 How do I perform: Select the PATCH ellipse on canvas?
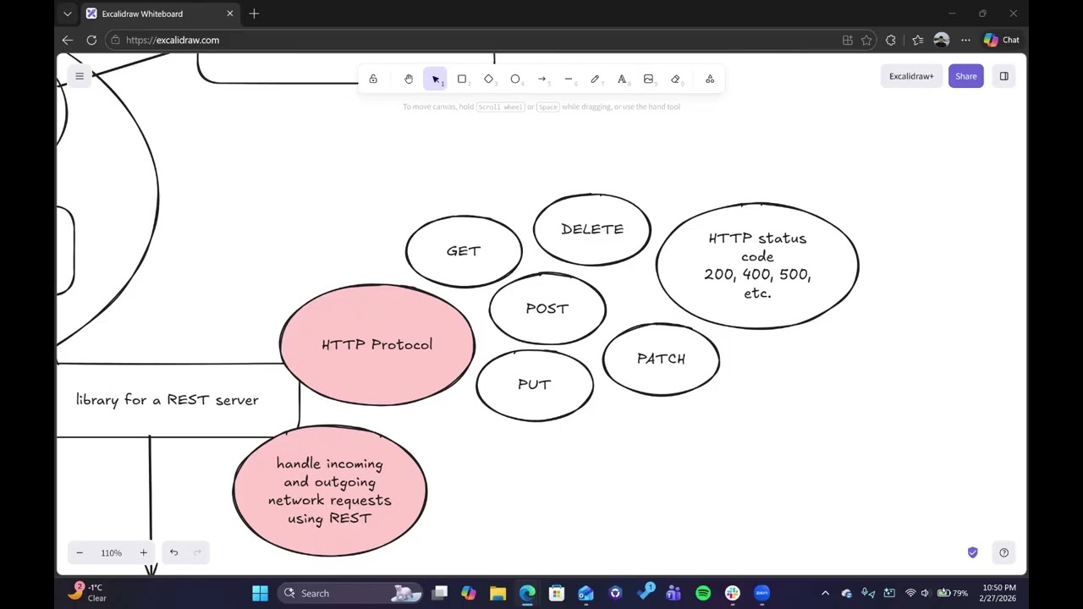click(x=661, y=359)
